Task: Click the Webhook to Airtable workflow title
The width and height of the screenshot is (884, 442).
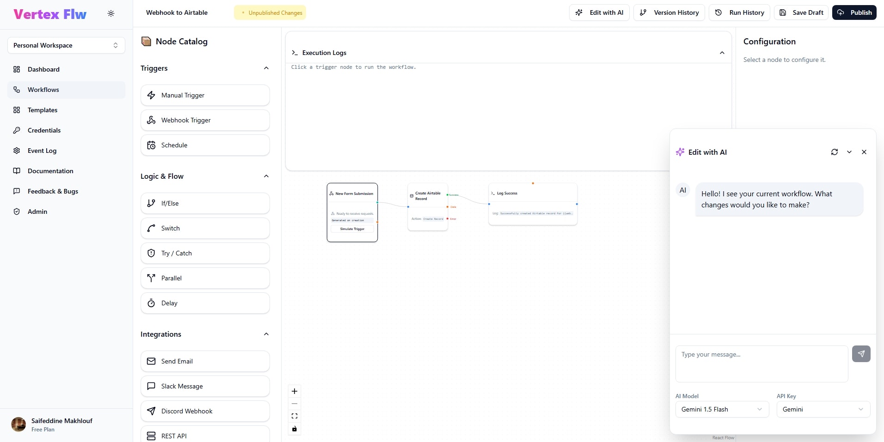Action: (x=177, y=12)
